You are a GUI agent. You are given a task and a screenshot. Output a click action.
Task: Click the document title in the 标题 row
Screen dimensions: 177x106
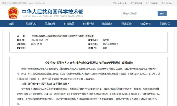coord(62,36)
